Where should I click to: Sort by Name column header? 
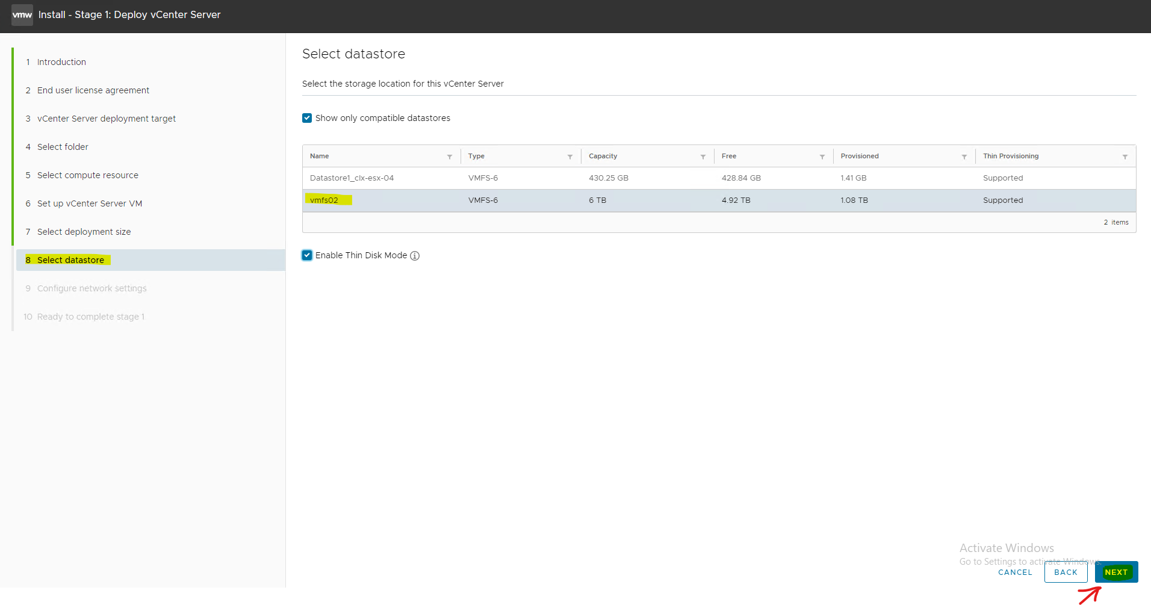(319, 156)
